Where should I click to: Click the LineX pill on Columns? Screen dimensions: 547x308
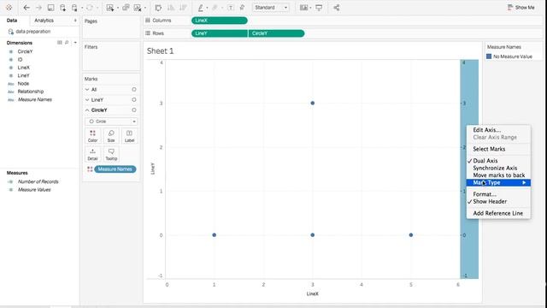(x=220, y=21)
